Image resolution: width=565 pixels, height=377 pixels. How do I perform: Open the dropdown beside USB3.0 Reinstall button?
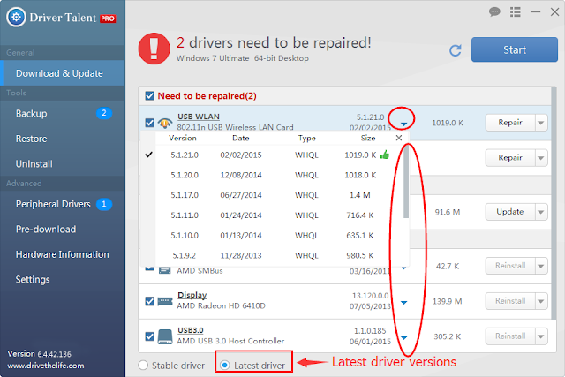coord(541,336)
